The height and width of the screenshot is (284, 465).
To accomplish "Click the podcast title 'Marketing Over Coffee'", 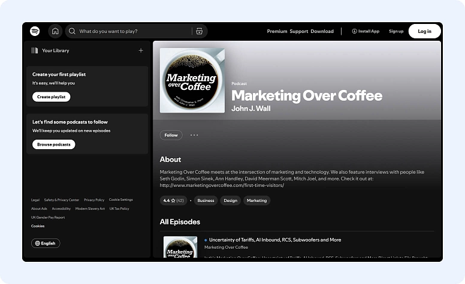I will pos(307,95).
